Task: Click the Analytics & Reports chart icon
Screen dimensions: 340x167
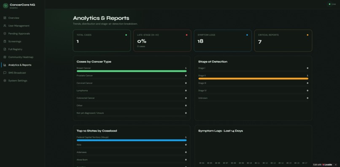Action: [x=5, y=65]
